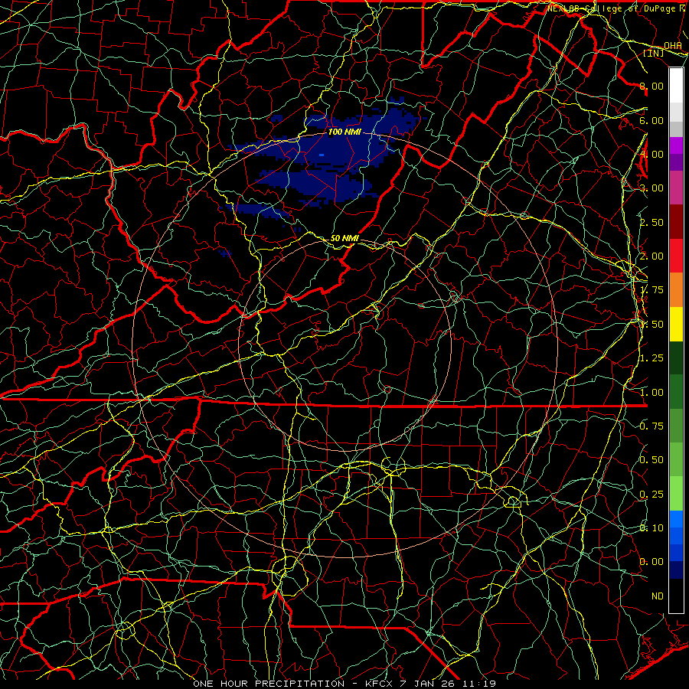This screenshot has width=689, height=689.
Task: Select the light blue swatch above 0.10
Action: [x=676, y=519]
